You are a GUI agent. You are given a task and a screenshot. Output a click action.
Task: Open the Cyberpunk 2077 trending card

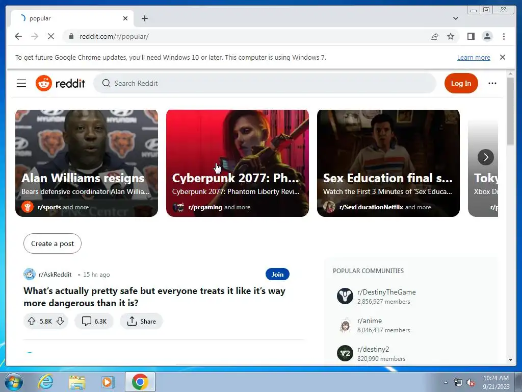tap(238, 163)
